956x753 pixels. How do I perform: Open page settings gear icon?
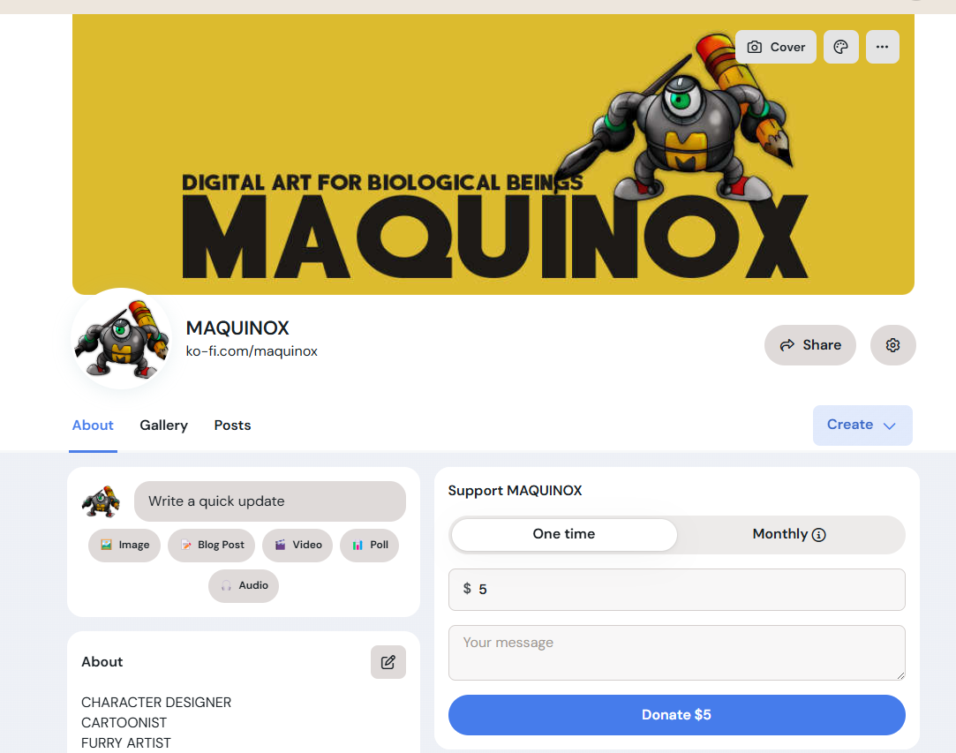pos(892,345)
